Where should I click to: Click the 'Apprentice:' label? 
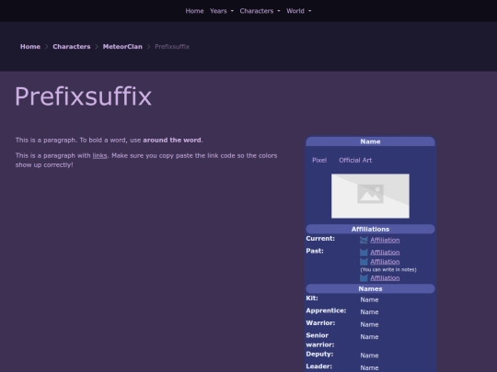326,310
